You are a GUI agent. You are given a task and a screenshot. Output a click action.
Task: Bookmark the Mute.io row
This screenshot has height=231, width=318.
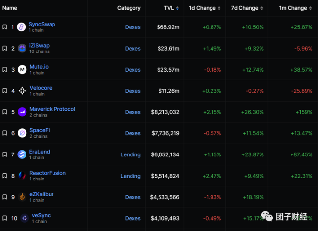[5, 70]
